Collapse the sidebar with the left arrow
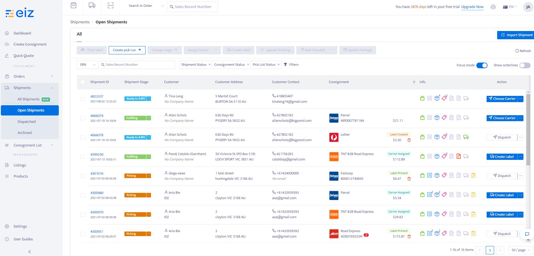 coord(30,251)
